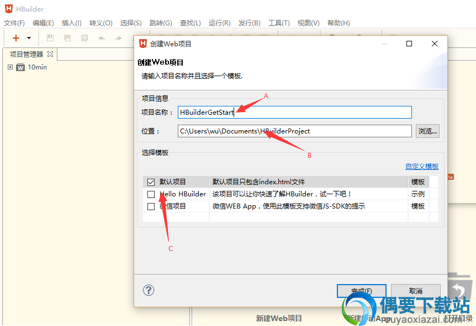
Task: Check the Hello HBuilder template checkbox
Action: coord(151,194)
